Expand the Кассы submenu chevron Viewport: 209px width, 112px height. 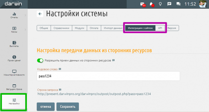[x=25, y=29]
